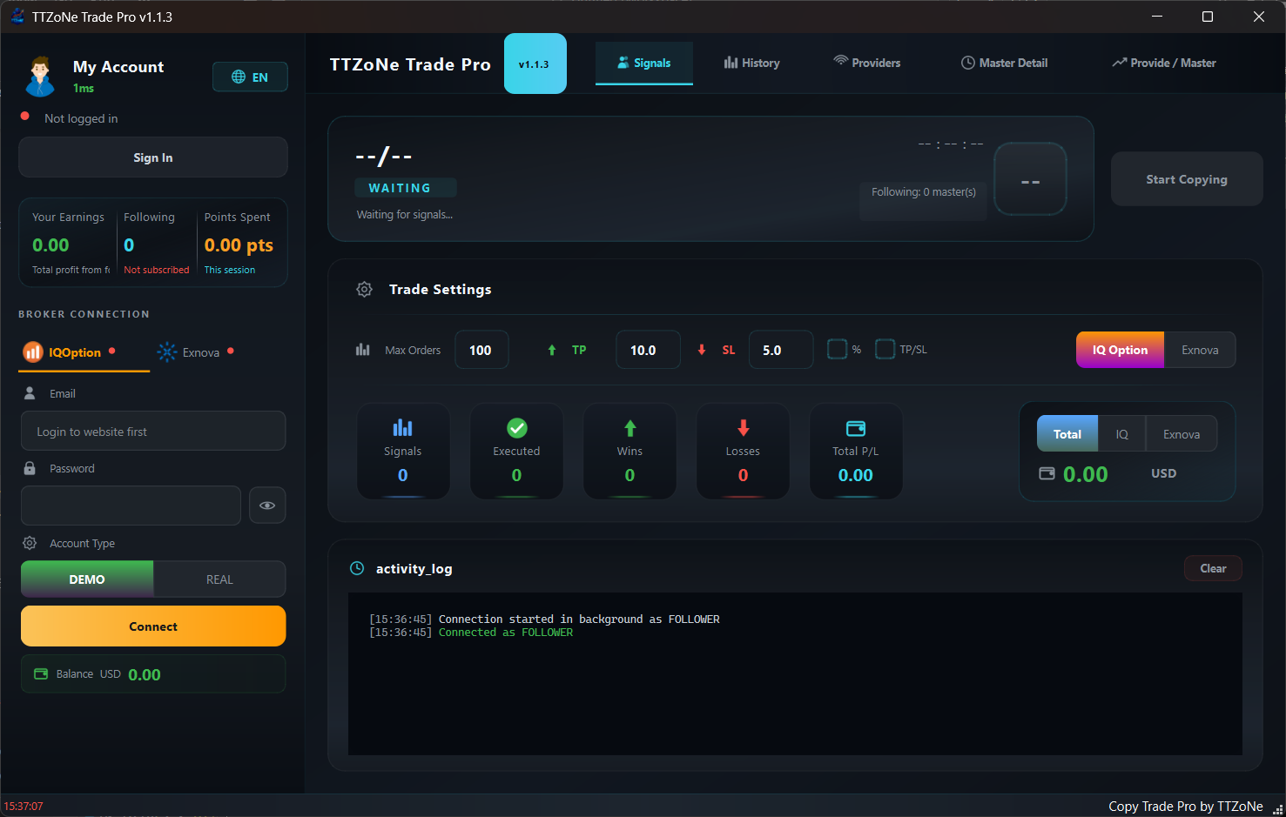Click the Signals people icon in navigation
The width and height of the screenshot is (1286, 817).
[622, 62]
